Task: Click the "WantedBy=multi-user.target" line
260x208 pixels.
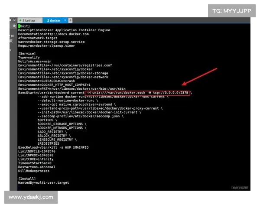Action: click(x=43, y=182)
